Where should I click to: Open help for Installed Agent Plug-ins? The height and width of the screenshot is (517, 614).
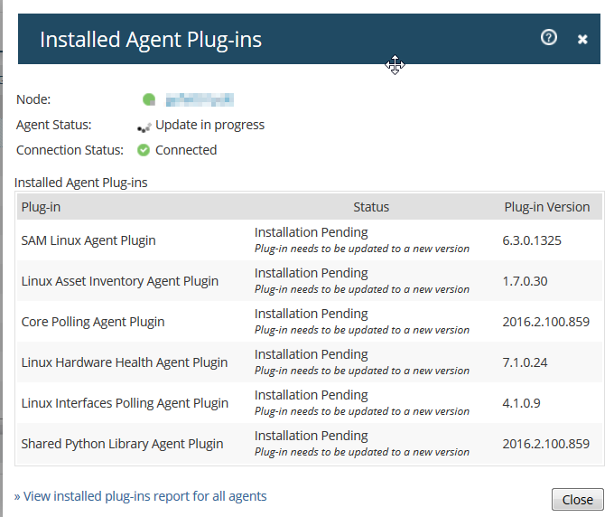pos(549,38)
